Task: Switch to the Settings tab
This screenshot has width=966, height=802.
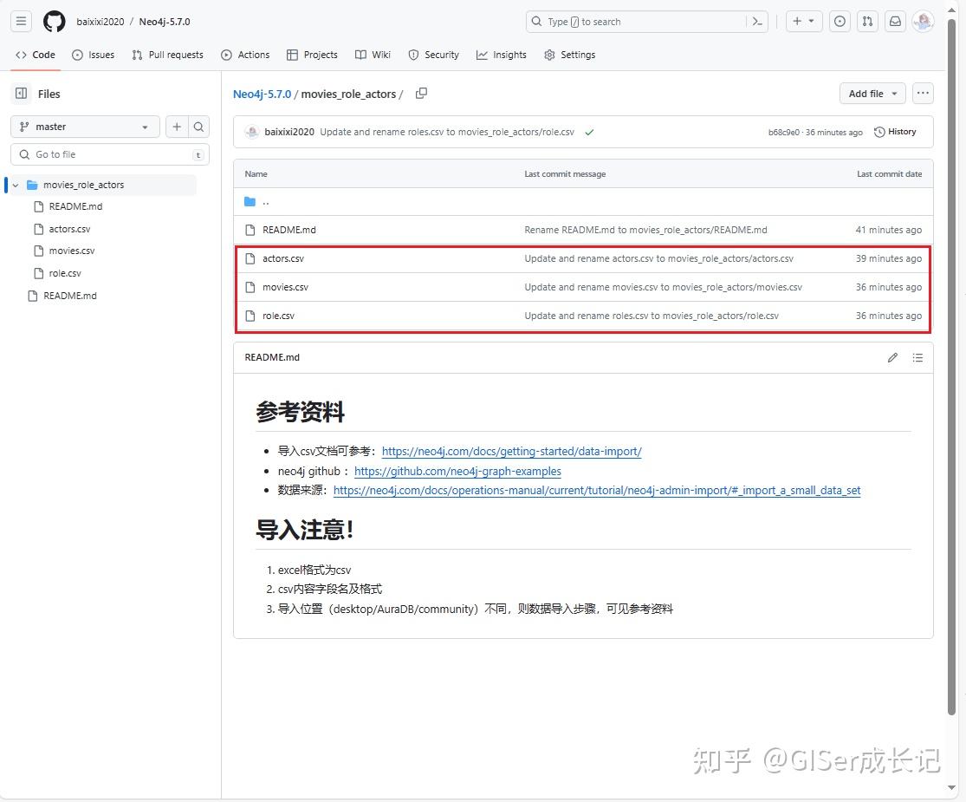Action: click(570, 55)
